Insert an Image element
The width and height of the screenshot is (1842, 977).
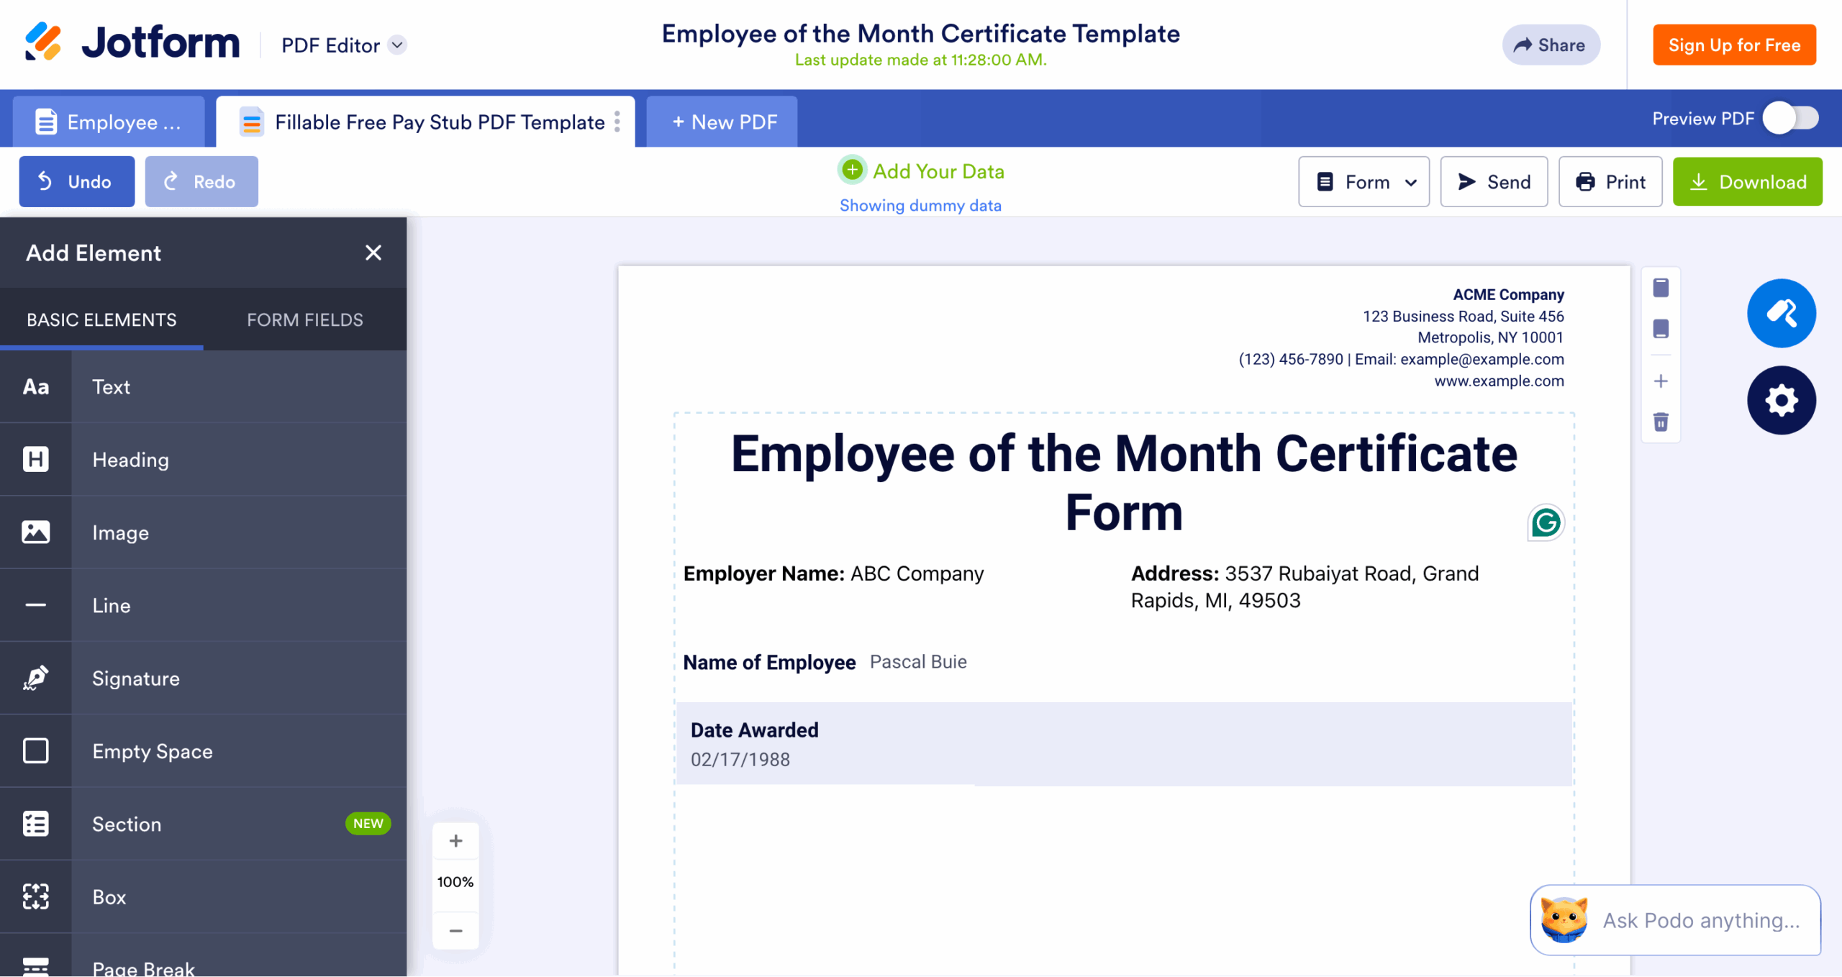point(203,532)
